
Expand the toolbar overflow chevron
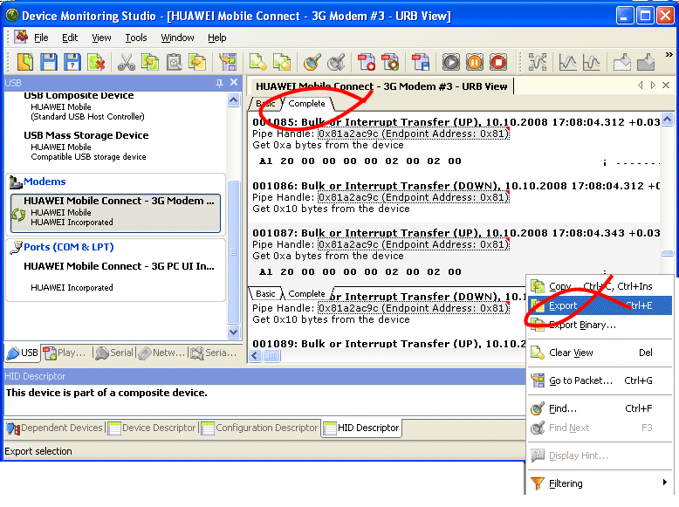click(669, 55)
